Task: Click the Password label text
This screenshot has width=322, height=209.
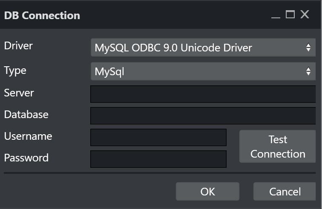Action: click(26, 158)
